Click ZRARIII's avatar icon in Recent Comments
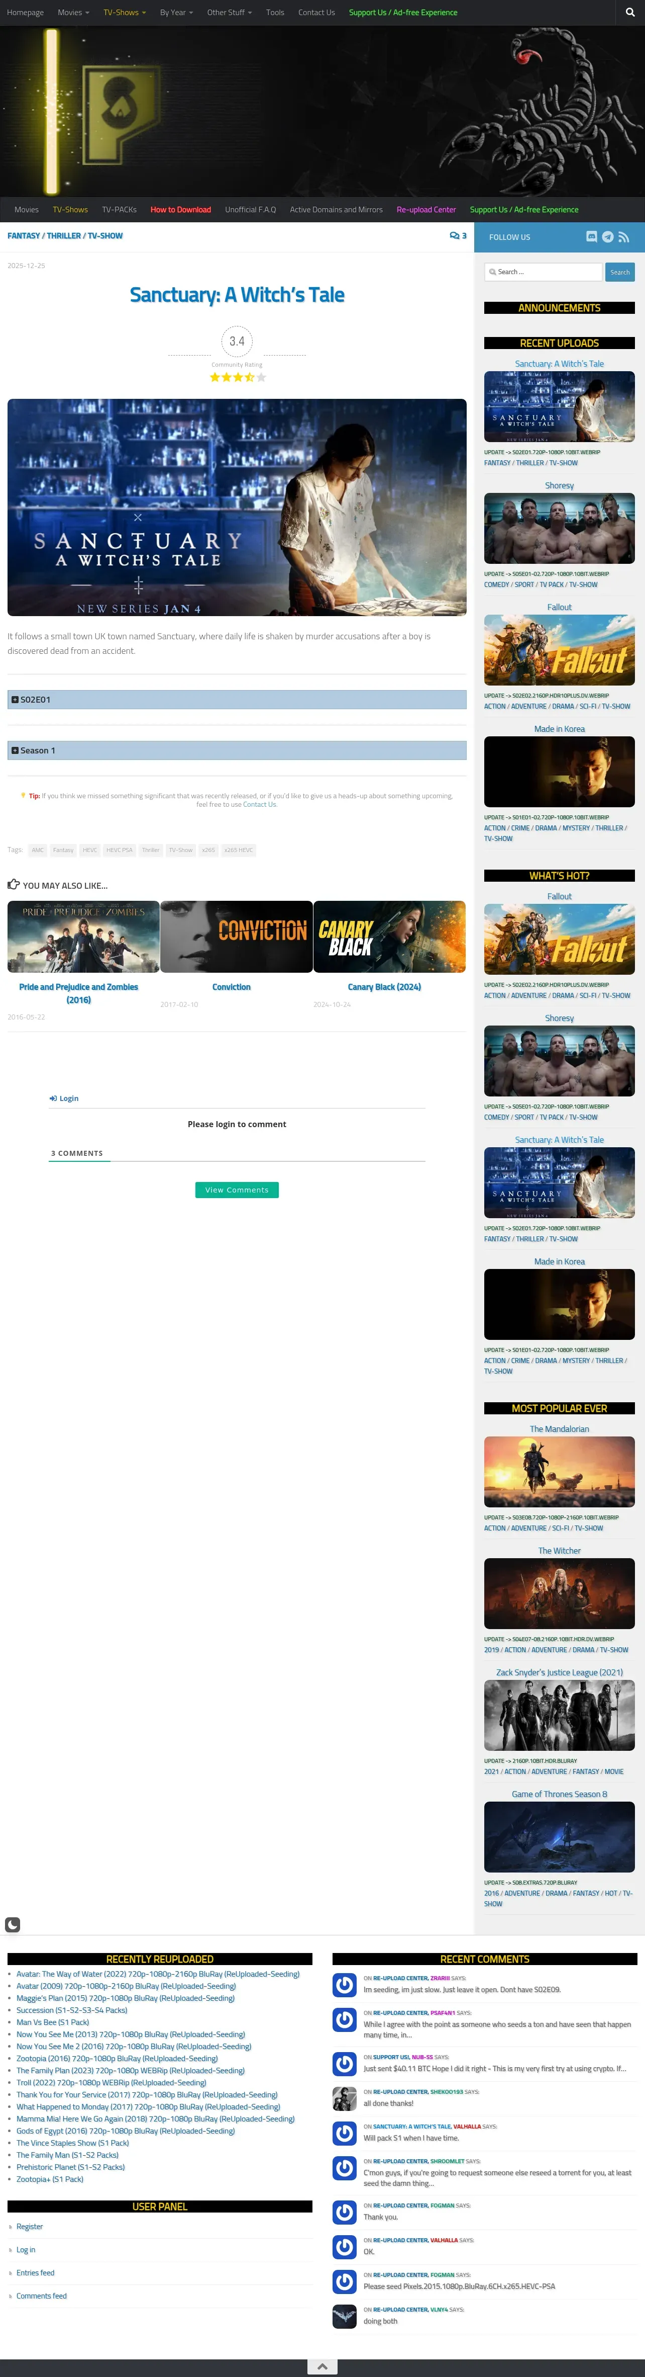 pyautogui.click(x=345, y=1985)
